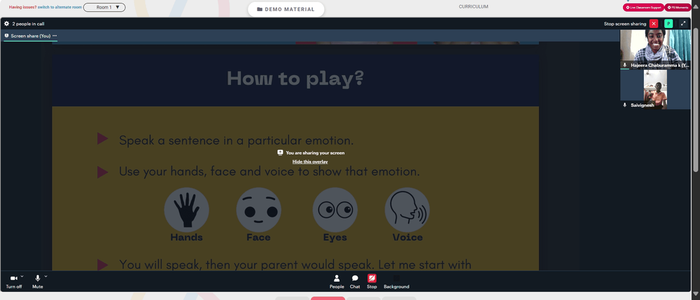Open the People panel
Viewport: 700px width, 300px height.
(x=337, y=282)
